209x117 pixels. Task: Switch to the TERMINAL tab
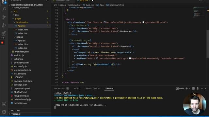pos(109,88)
